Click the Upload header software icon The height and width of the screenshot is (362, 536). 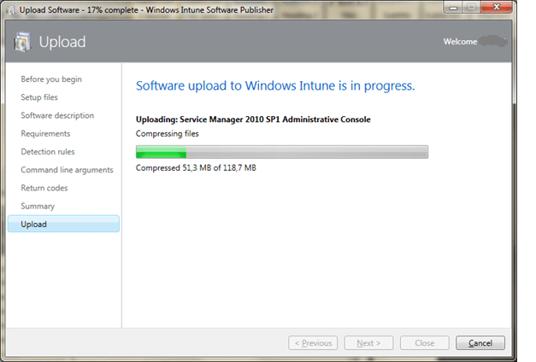click(23, 42)
